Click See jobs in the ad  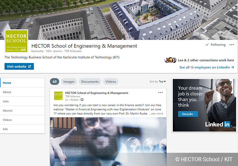point(188,114)
